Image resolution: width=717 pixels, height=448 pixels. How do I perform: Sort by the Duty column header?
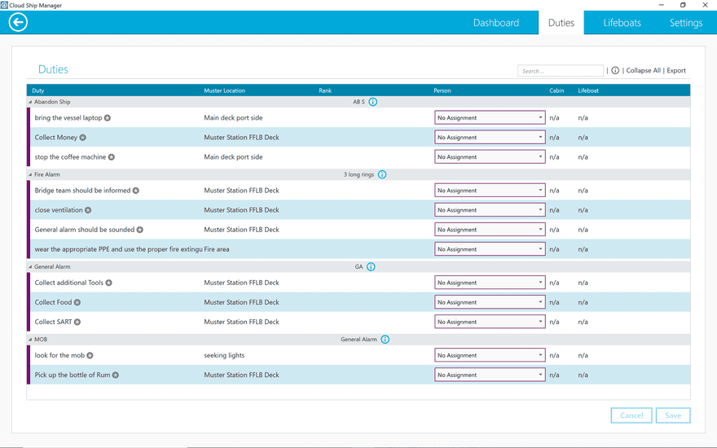pyautogui.click(x=38, y=90)
